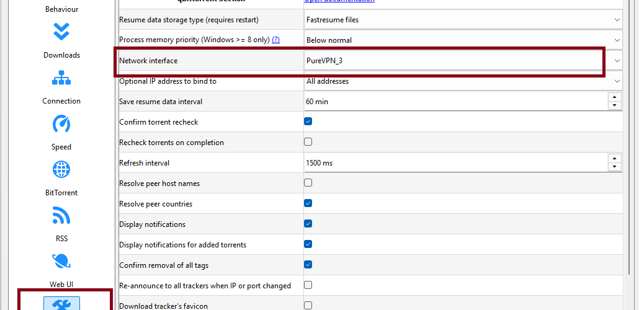Screen dimensions: 639x310
Task: Enable Recheck torrents on completion
Action: 308,142
